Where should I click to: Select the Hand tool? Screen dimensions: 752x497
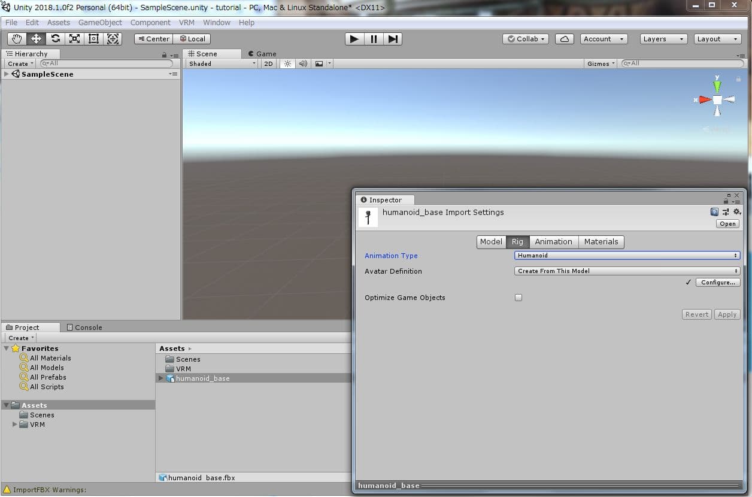pos(17,39)
